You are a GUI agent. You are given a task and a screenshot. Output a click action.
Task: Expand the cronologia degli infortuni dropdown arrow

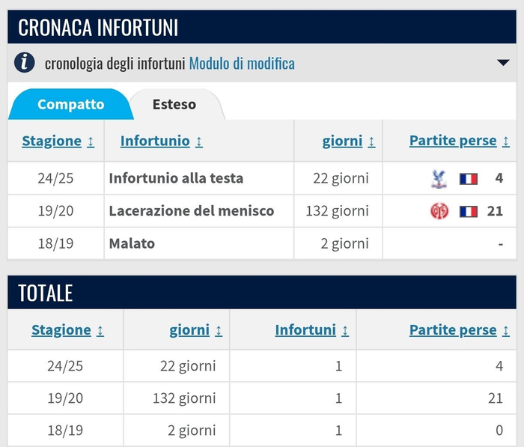point(503,63)
